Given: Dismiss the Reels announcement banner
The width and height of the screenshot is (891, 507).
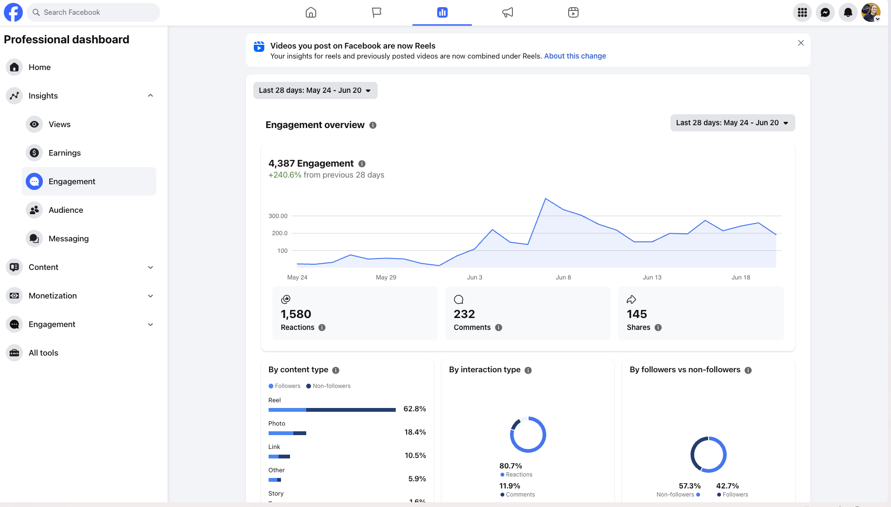Looking at the screenshot, I should pyautogui.click(x=801, y=43).
